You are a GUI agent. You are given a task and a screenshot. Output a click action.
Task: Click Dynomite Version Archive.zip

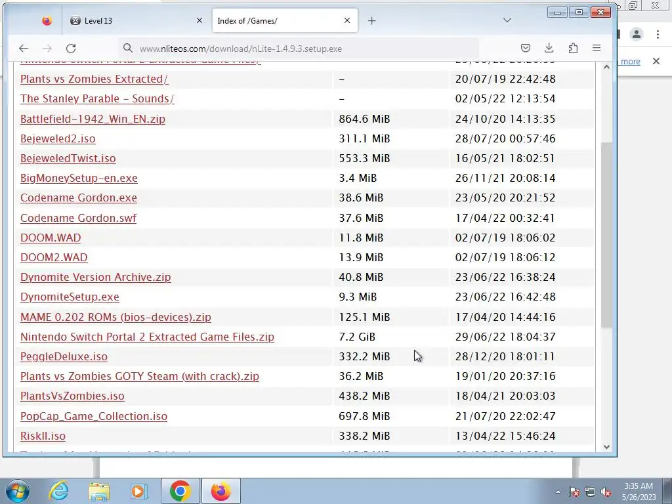point(96,277)
